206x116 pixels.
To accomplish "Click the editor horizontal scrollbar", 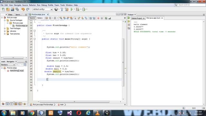I will click(74, 102).
